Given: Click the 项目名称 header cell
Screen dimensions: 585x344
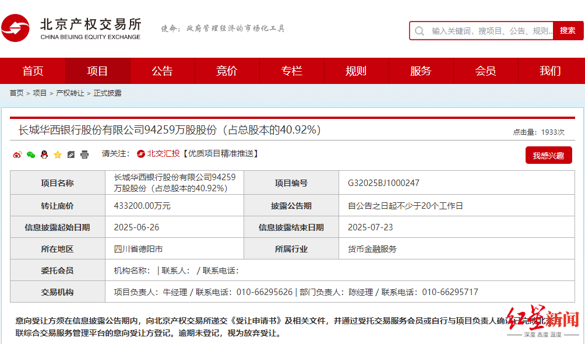Looking at the screenshot, I should pyautogui.click(x=58, y=183).
